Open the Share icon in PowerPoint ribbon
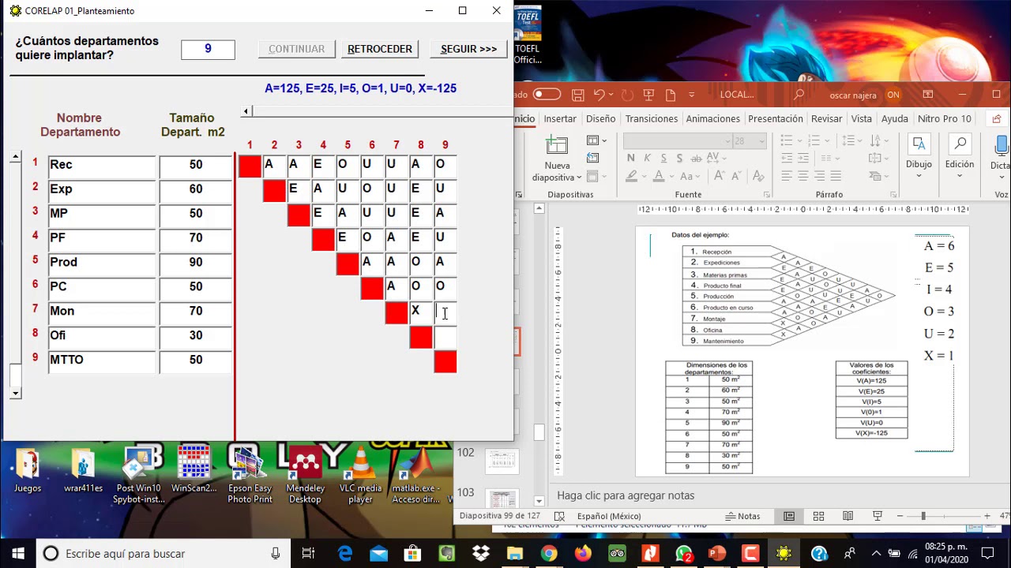1011x568 pixels. tap(997, 119)
